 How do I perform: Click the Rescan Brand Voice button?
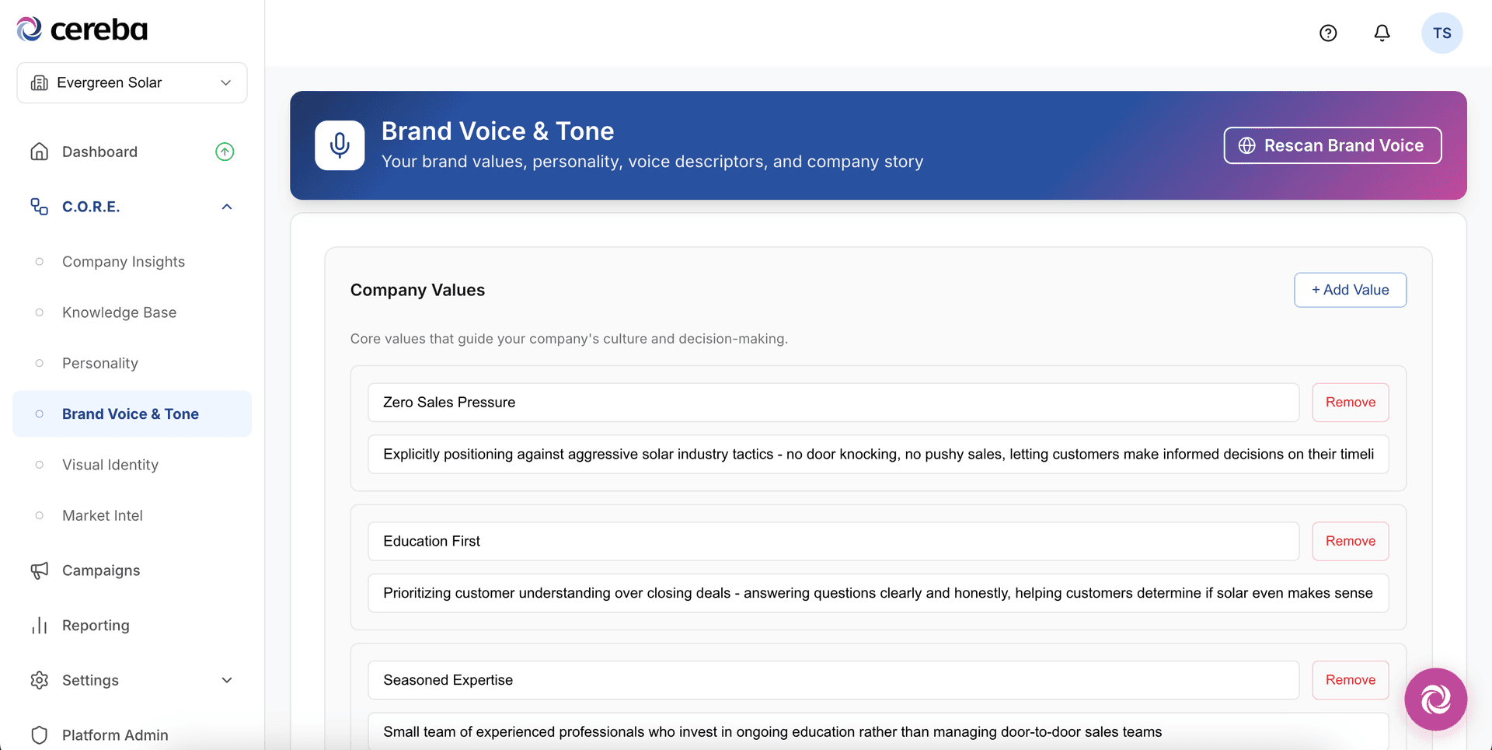(x=1332, y=145)
